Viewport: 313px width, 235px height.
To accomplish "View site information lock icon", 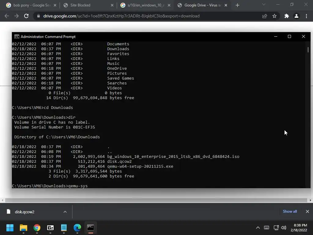I will click(x=39, y=16).
